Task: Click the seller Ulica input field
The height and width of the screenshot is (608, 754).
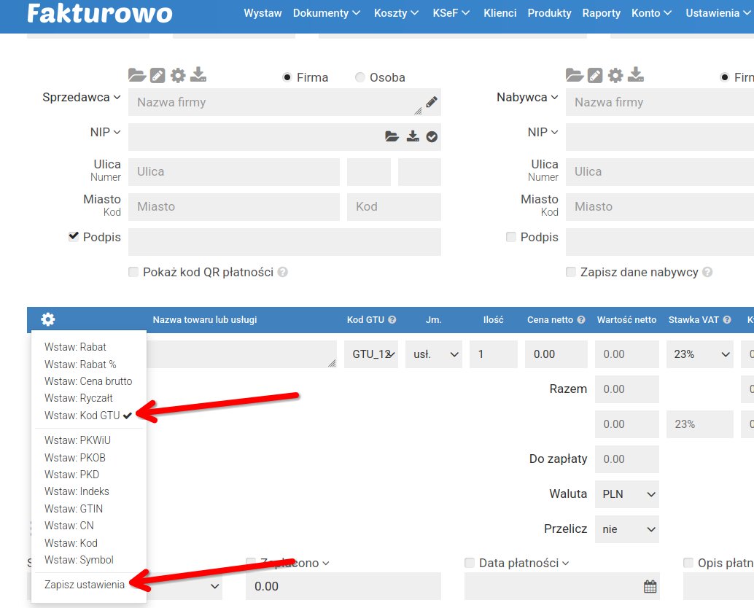Action: (x=233, y=172)
